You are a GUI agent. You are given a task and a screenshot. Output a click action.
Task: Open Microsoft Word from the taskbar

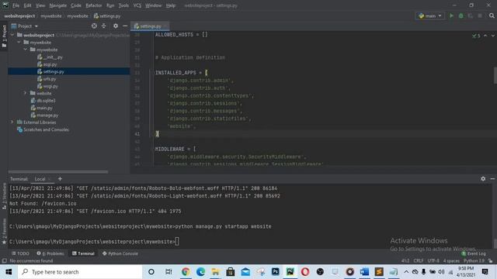[x=364, y=272]
